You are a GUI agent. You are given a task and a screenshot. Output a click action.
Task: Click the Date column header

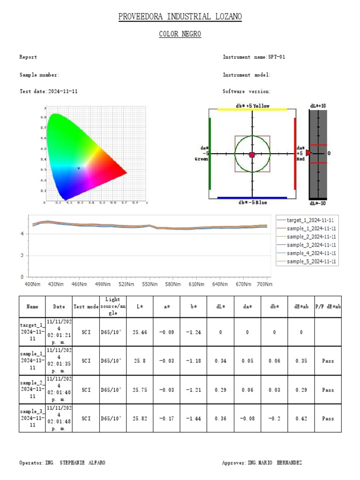coord(59,307)
